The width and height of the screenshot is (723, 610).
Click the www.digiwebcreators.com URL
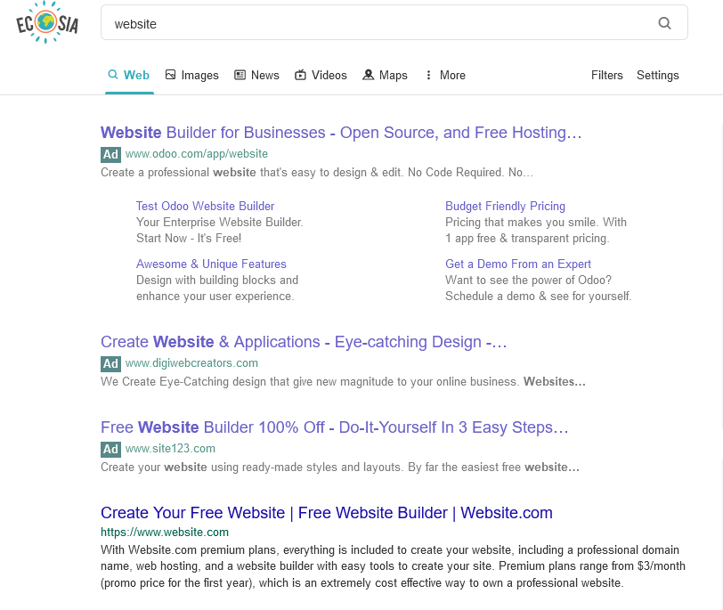191,363
